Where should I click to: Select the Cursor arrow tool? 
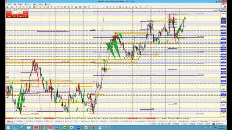tap(90, 7)
